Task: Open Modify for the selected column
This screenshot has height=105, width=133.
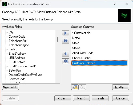Action: tap(120, 87)
